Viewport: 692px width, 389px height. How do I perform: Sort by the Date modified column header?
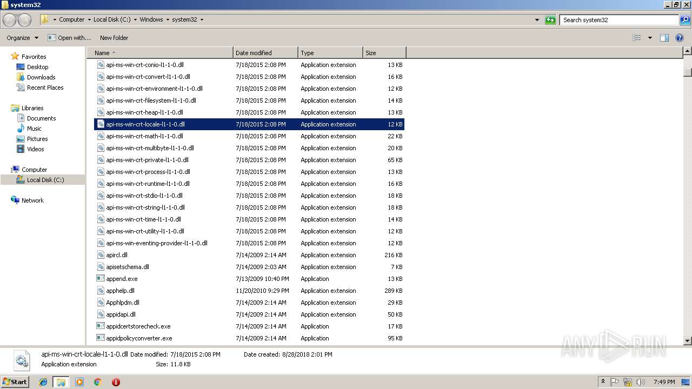click(265, 53)
